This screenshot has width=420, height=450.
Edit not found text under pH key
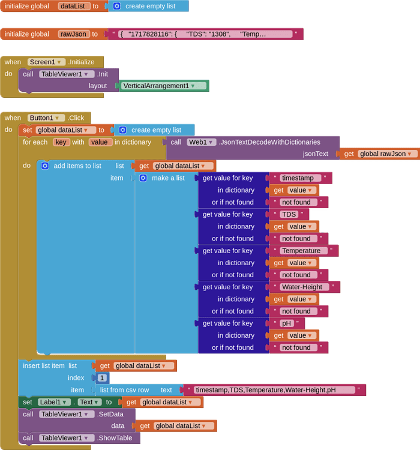(298, 347)
